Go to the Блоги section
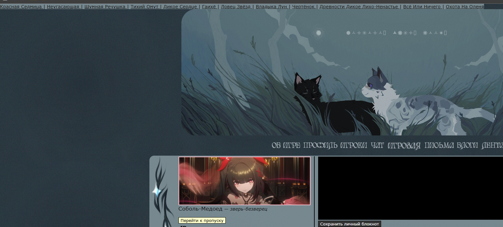 467,146
